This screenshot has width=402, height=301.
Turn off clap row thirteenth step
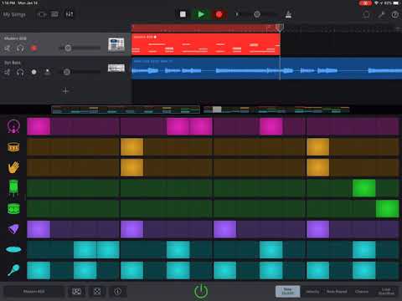coord(317,167)
